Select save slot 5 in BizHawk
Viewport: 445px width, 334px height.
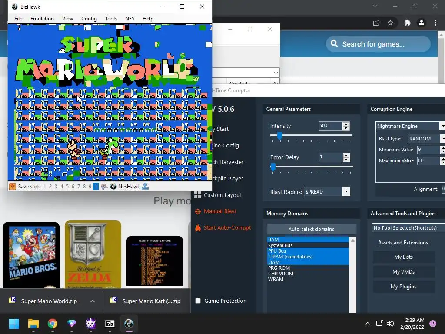point(67,187)
